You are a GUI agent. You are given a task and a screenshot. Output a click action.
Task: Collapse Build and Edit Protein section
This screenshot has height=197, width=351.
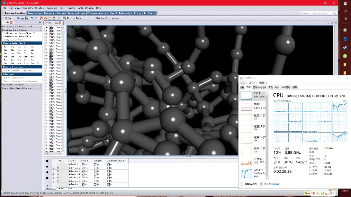pos(22,30)
